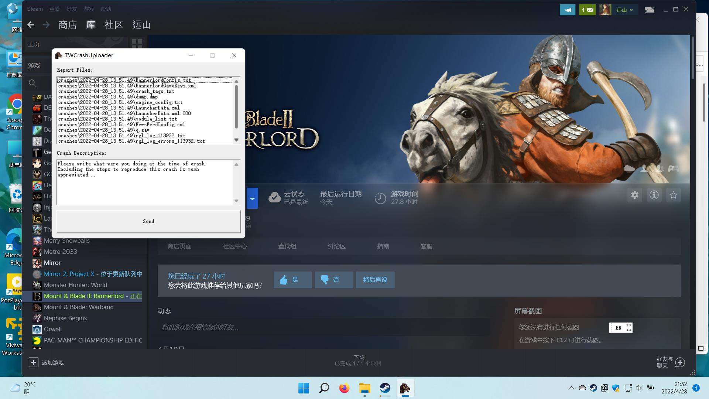Click Send button in TWCrashUploader

point(148,221)
